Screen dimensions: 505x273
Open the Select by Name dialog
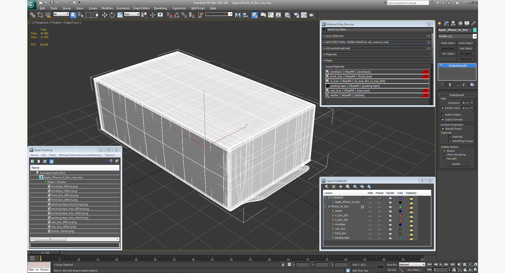(81, 15)
